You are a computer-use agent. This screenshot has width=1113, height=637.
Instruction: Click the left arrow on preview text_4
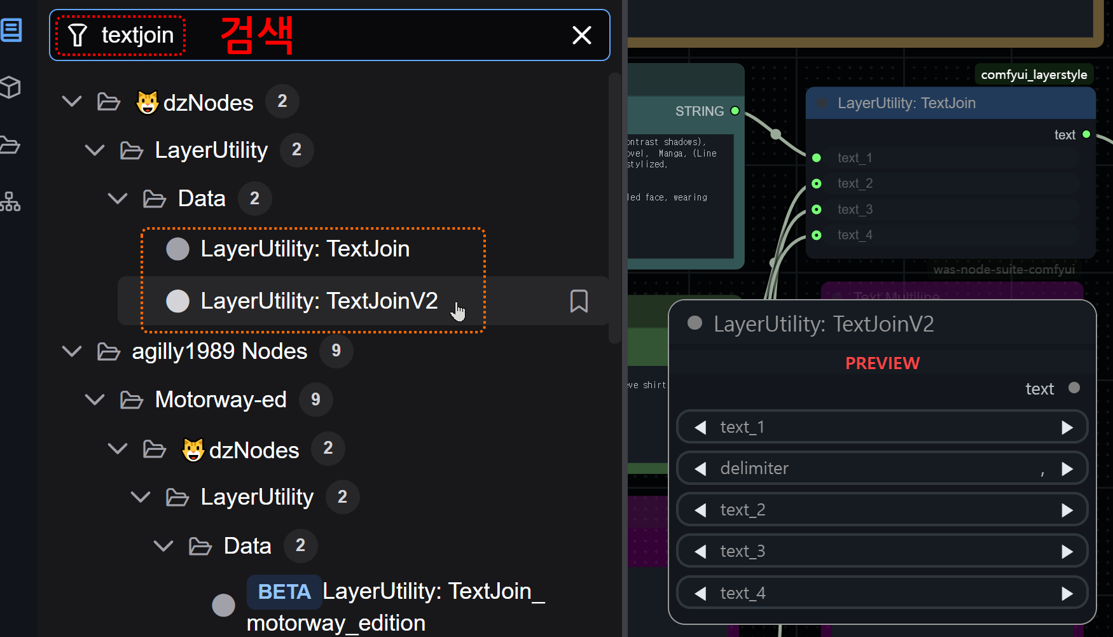click(700, 594)
